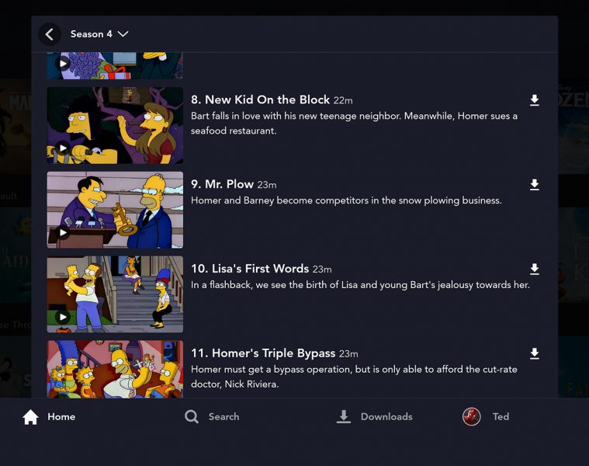Click the Downloads arrow icon in navigation

click(344, 417)
